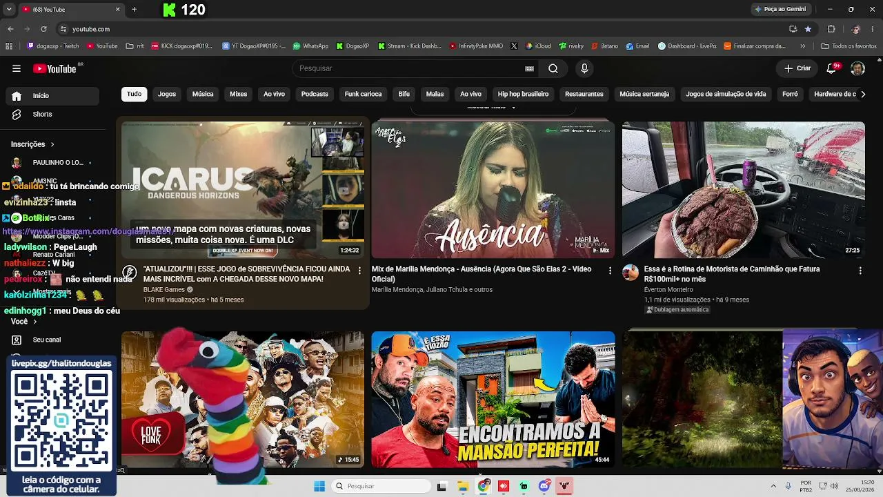Open YouTube notifications bell
Screen dimensions: 883x497
[833, 68]
